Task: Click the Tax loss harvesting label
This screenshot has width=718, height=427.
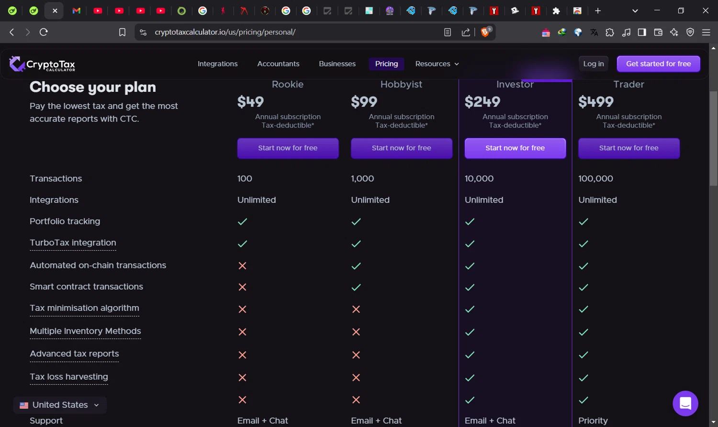Action: pyautogui.click(x=69, y=377)
